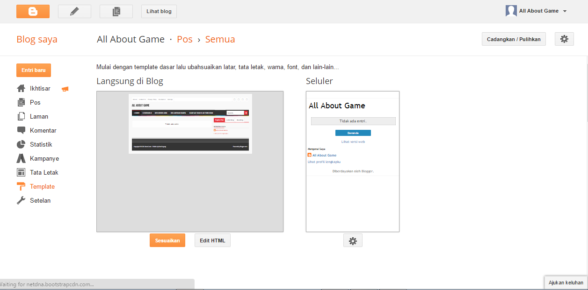
Task: Open Kampanye in the sidebar
Action: (44, 158)
